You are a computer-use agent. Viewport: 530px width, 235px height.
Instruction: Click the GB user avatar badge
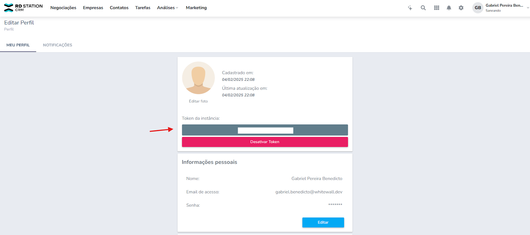tap(478, 8)
